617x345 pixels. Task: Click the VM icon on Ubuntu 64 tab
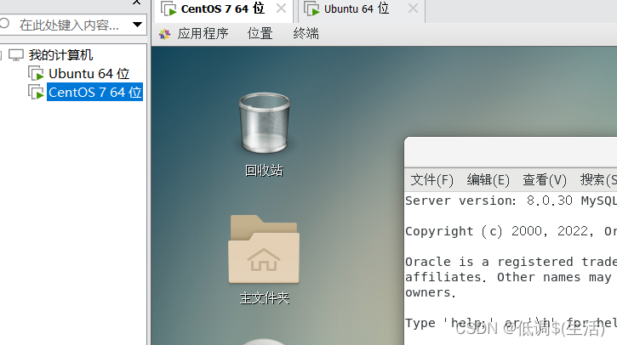312,8
